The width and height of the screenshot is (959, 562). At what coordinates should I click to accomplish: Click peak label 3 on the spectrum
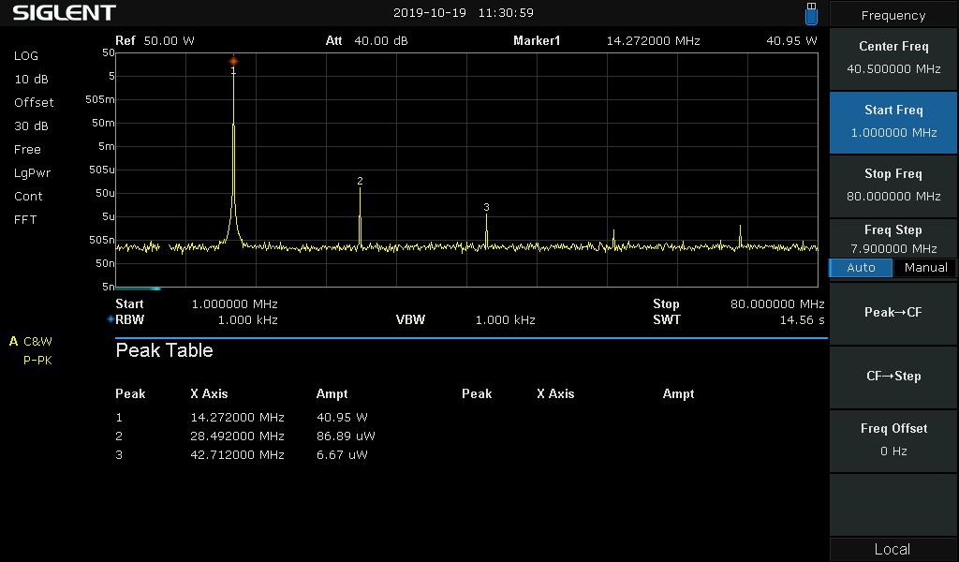pyautogui.click(x=486, y=207)
